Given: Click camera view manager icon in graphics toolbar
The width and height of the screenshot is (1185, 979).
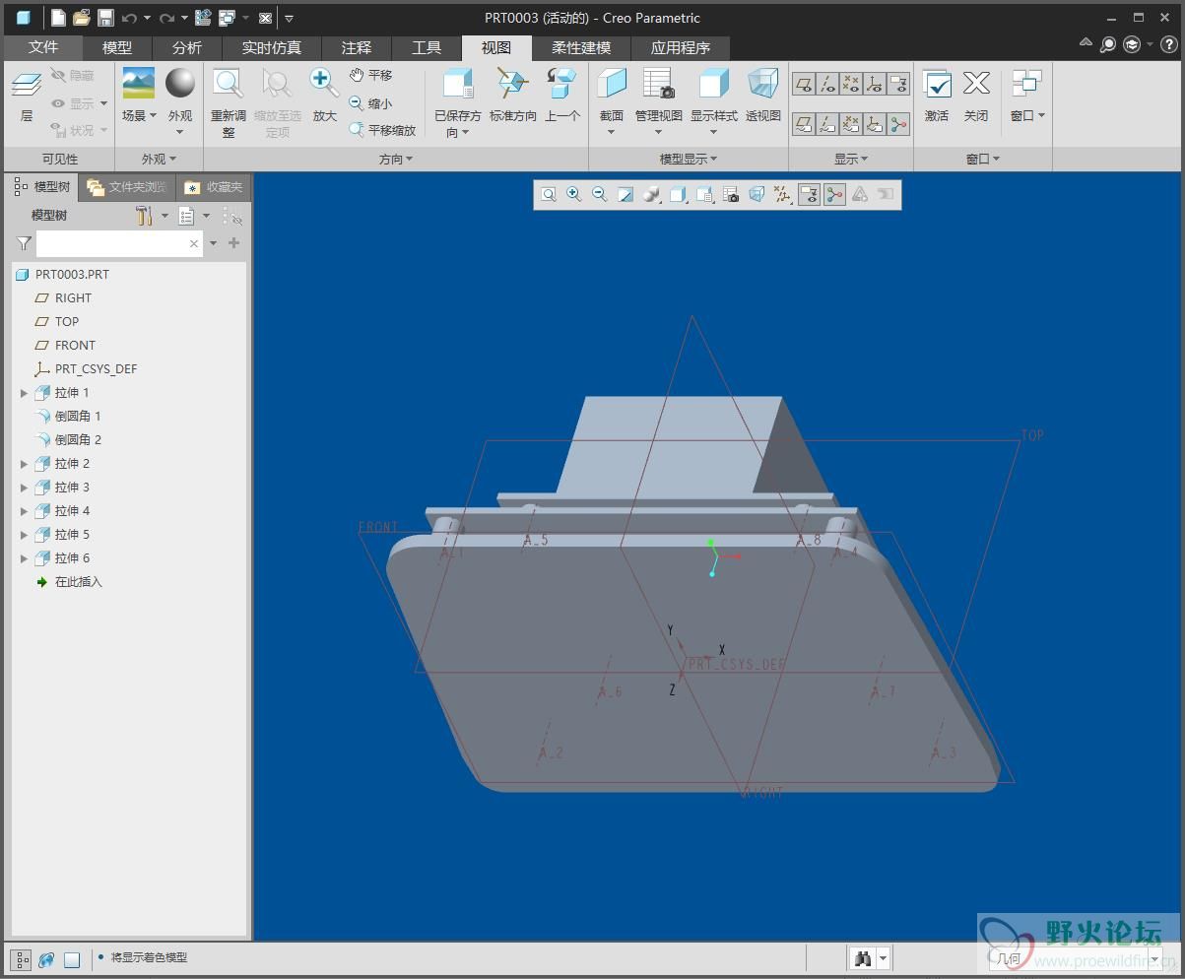Looking at the screenshot, I should 731,195.
